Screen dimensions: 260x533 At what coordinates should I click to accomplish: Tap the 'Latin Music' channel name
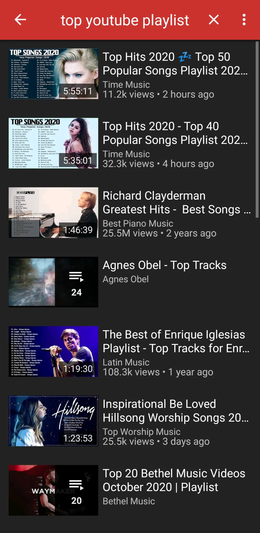coord(126,362)
